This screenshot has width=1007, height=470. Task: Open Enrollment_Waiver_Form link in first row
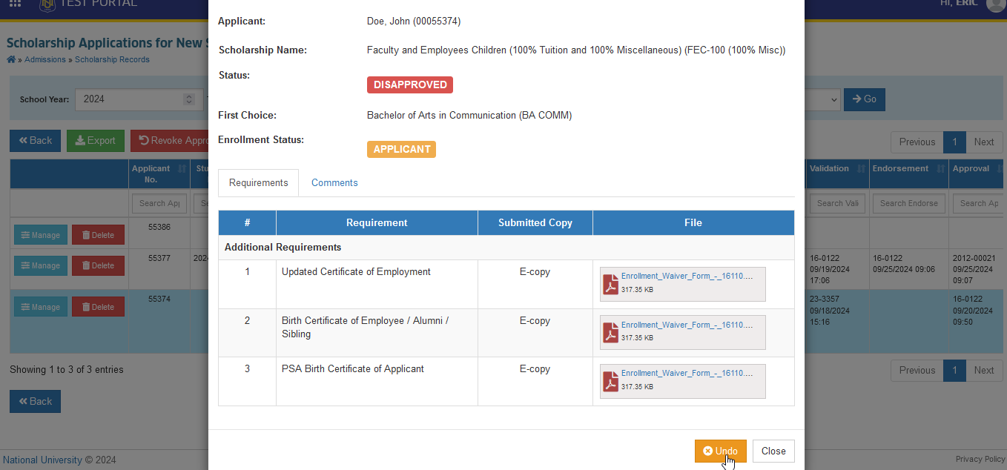(x=687, y=276)
